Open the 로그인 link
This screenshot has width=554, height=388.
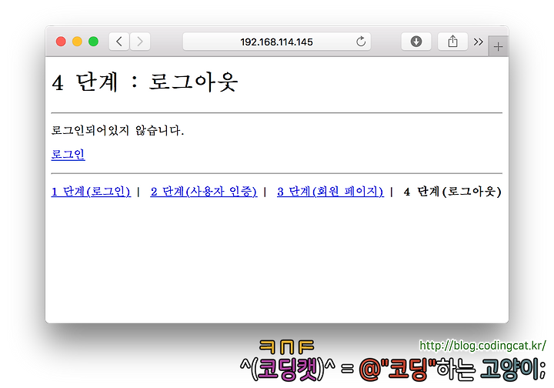click(x=68, y=155)
